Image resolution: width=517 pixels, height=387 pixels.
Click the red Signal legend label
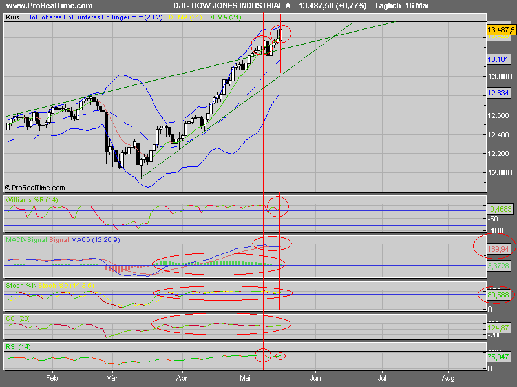coord(59,240)
